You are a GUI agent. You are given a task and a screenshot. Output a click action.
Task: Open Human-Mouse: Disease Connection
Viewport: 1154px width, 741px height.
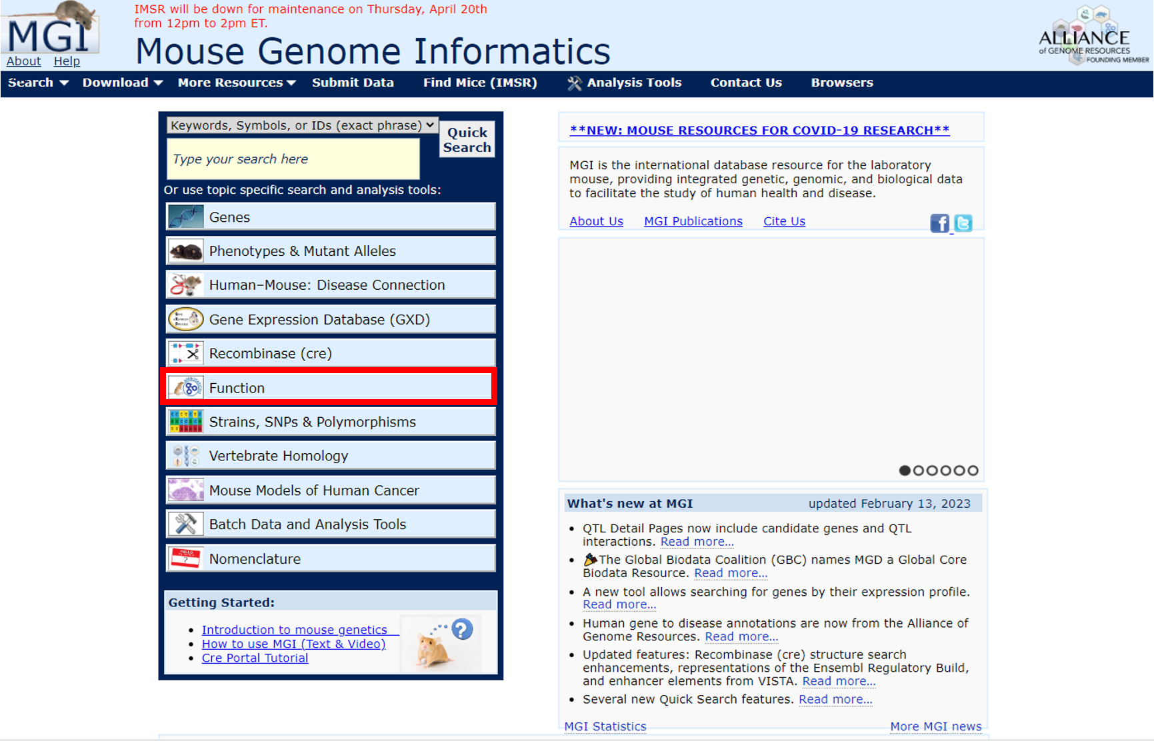click(x=331, y=285)
